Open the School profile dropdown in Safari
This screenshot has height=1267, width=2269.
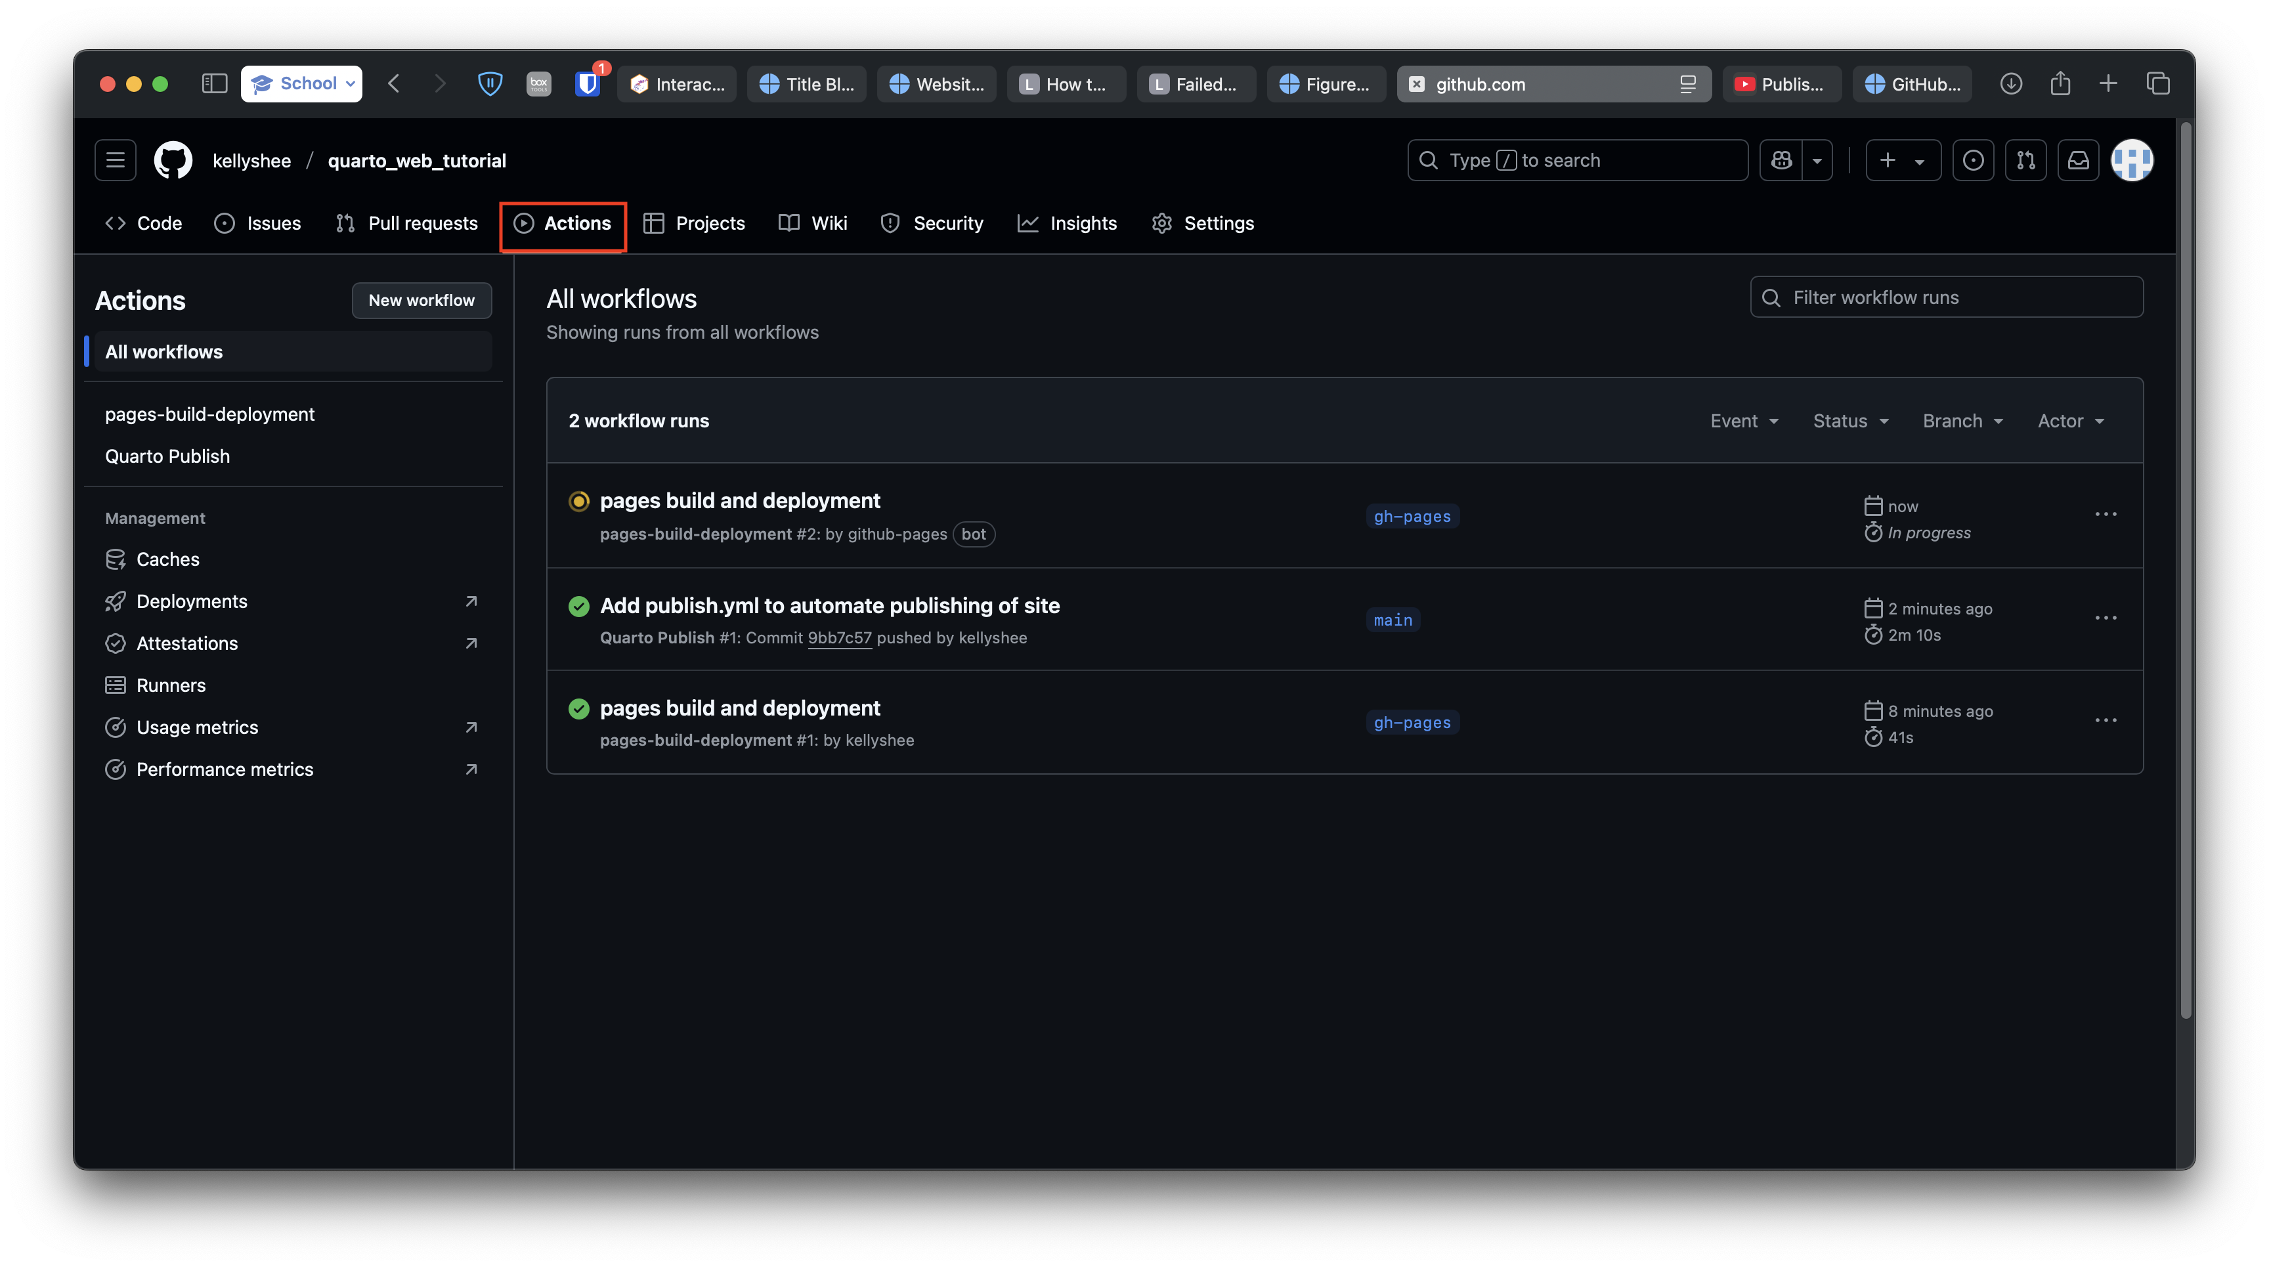301,83
